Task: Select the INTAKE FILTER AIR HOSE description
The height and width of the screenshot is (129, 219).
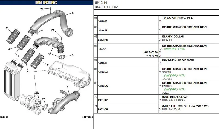Action: point(178,60)
